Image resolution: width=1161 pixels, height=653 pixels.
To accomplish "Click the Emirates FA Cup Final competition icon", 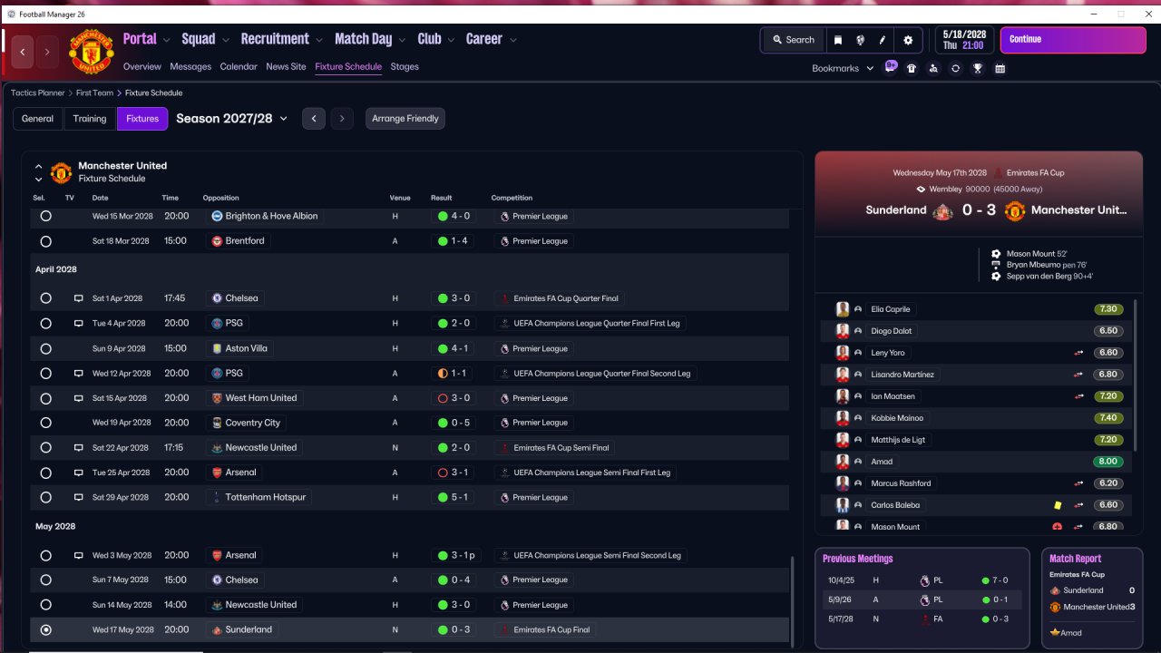I will pos(504,629).
